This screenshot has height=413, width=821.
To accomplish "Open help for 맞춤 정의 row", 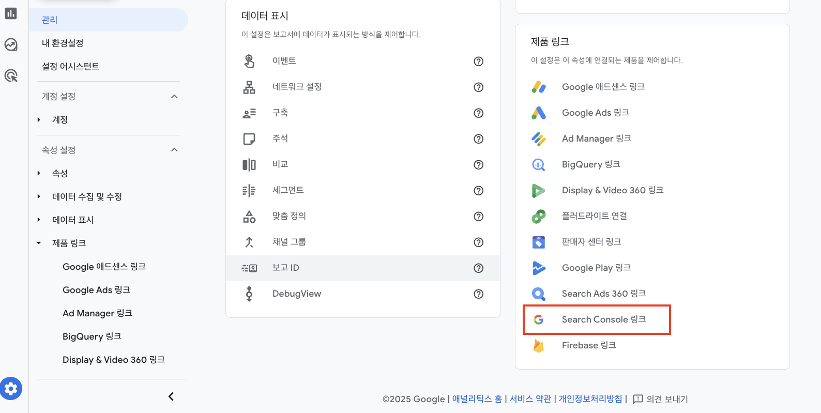I will tap(479, 216).
